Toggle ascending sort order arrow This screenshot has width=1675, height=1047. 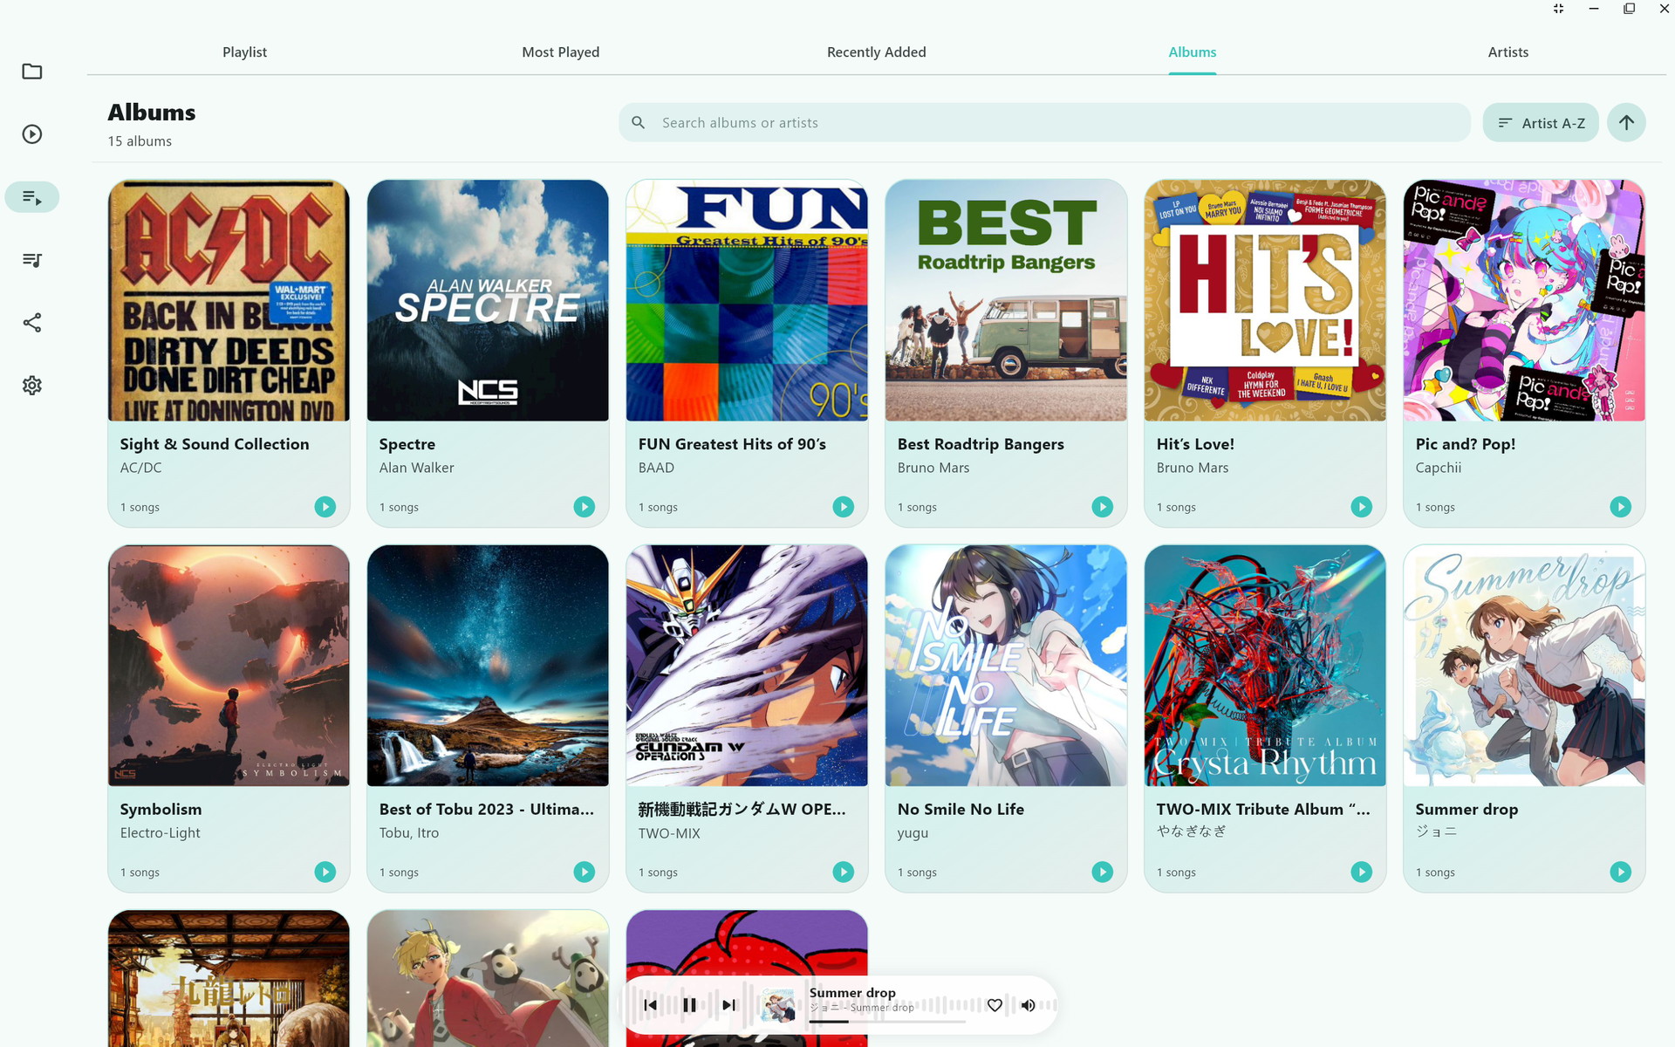pyautogui.click(x=1626, y=123)
